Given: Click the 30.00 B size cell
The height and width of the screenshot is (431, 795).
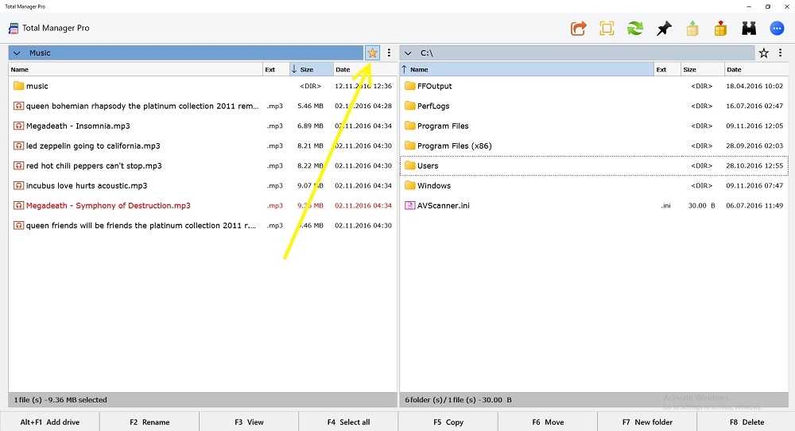Looking at the screenshot, I should click(x=702, y=205).
